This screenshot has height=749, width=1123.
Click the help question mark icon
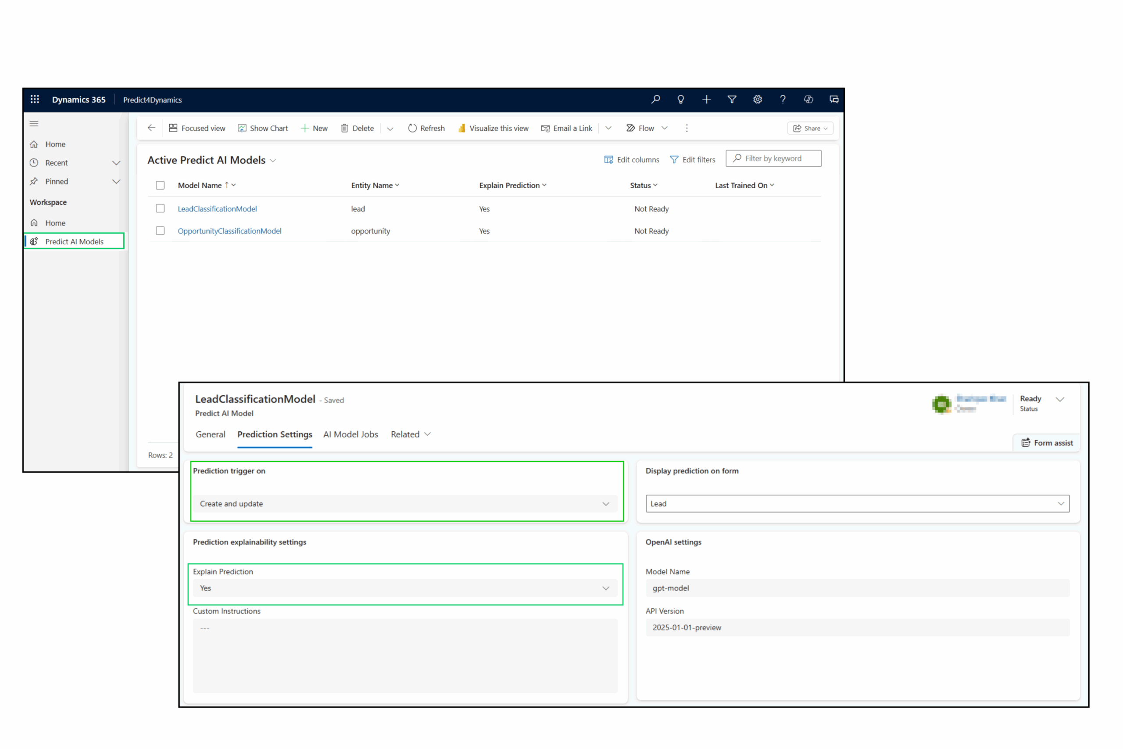point(783,99)
